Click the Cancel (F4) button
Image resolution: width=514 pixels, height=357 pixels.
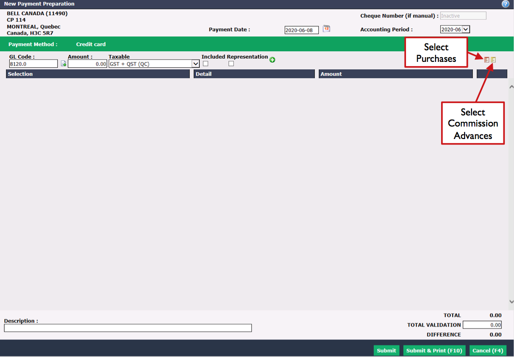(488, 351)
